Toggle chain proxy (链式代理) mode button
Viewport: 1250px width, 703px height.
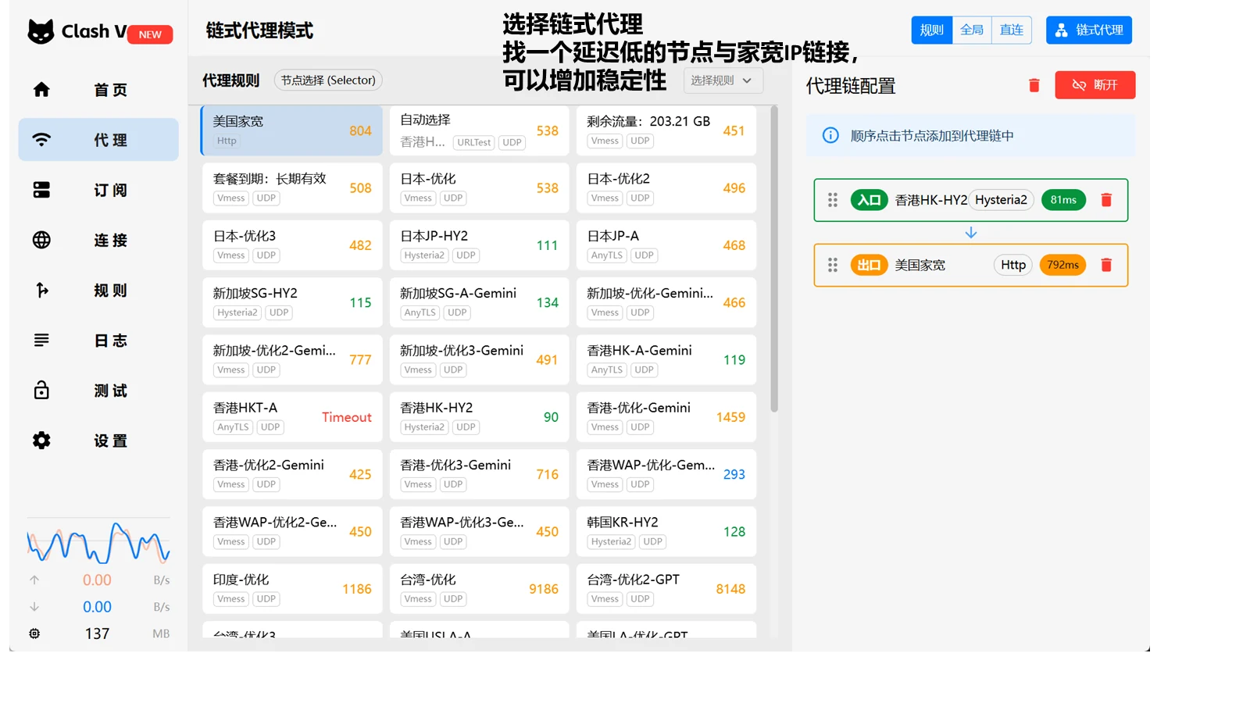(1089, 30)
